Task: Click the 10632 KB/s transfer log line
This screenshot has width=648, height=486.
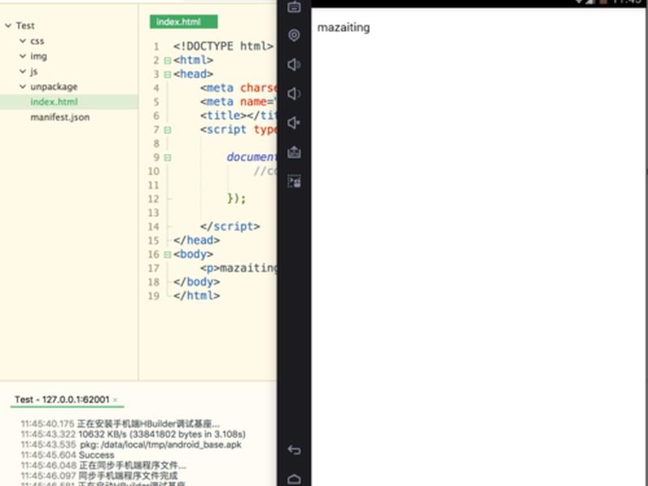Action: (x=133, y=434)
